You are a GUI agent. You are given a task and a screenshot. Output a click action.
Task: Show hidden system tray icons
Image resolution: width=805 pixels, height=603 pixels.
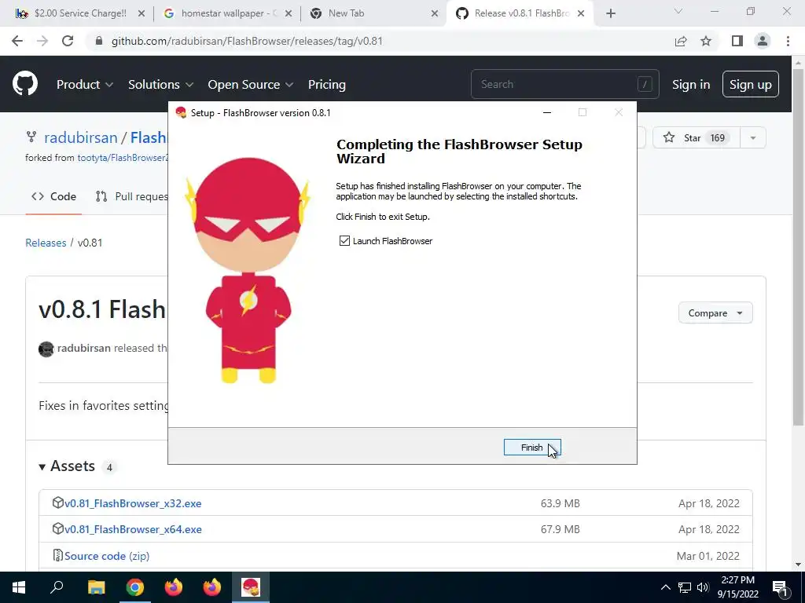point(665,587)
